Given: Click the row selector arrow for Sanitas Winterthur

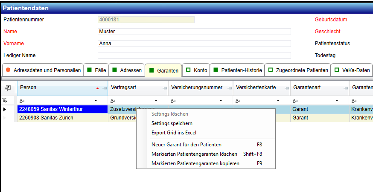Looking at the screenshot, I should [5, 110].
